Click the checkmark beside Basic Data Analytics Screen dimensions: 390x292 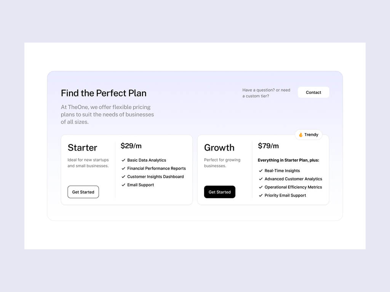pos(123,160)
